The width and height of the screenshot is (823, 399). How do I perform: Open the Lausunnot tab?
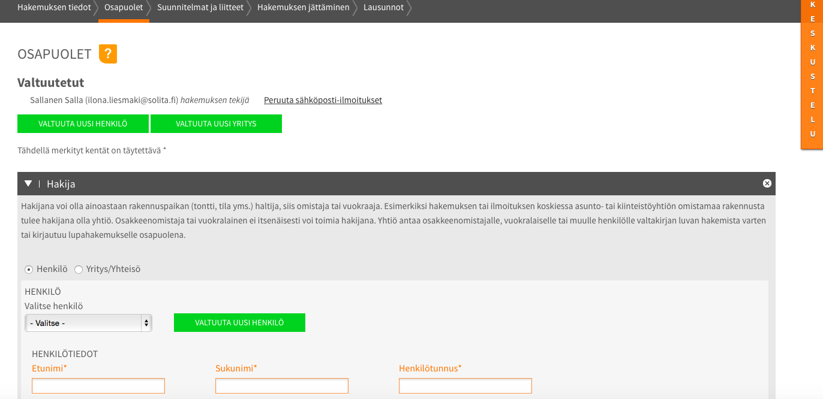383,8
